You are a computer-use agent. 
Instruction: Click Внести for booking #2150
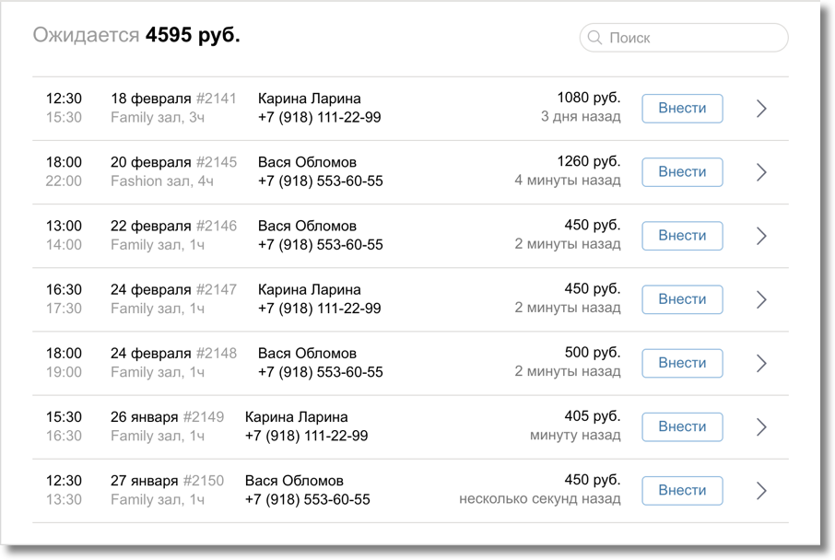pos(682,491)
